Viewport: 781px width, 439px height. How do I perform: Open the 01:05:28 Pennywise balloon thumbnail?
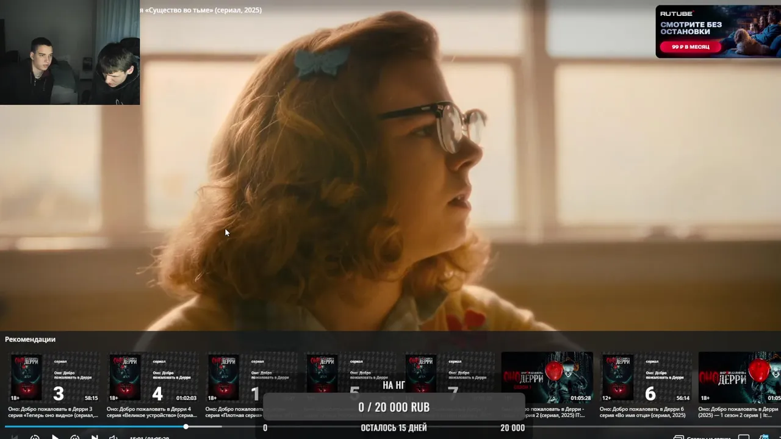click(547, 377)
